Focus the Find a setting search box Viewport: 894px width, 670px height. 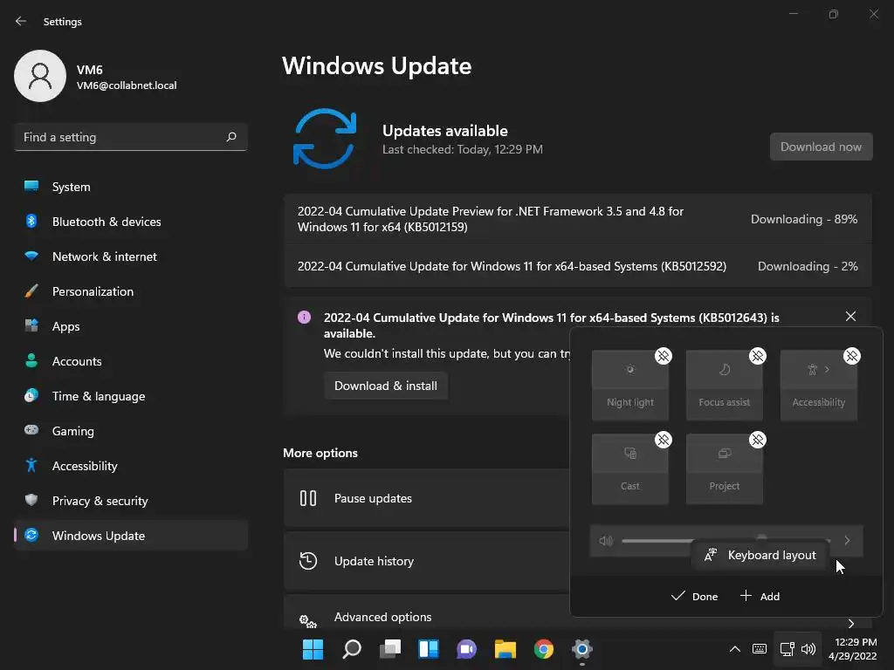pos(131,137)
